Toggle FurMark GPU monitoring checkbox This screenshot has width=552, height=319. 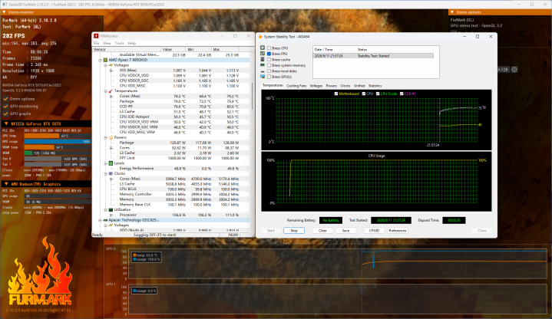coord(5,107)
